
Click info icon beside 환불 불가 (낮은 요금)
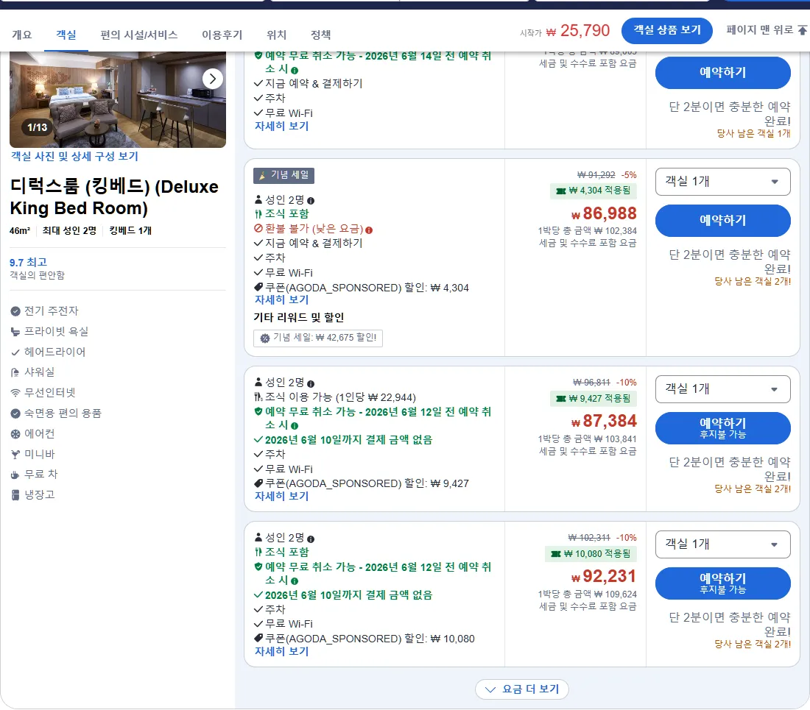point(369,230)
